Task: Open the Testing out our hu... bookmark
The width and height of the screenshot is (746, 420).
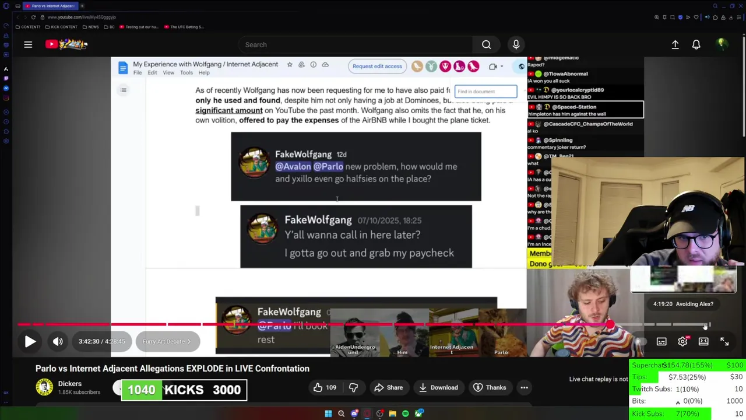Action: (139, 27)
